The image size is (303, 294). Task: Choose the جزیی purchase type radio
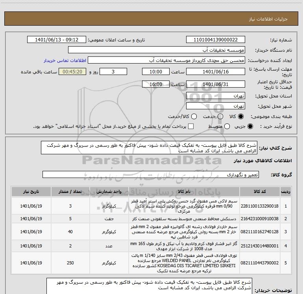pyautogui.click(x=250, y=126)
